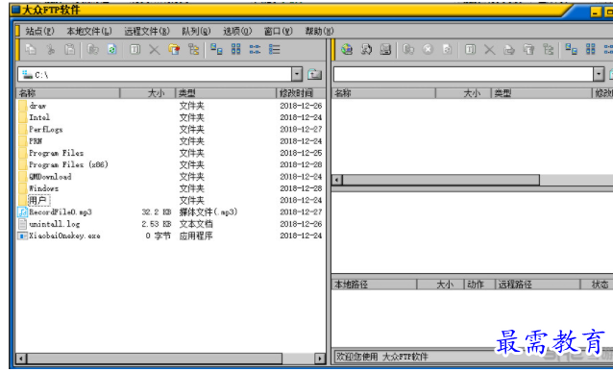Open the 帮助(H) menu

tap(319, 31)
